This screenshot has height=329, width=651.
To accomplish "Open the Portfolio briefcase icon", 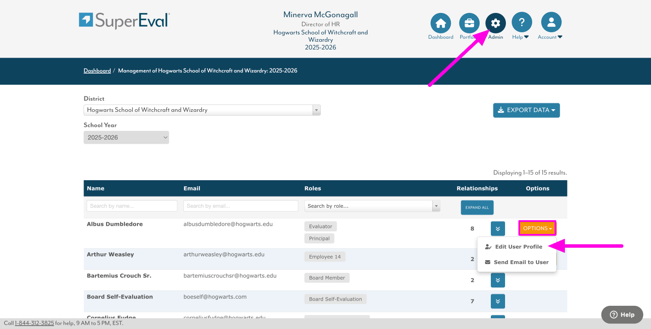I will [x=469, y=23].
